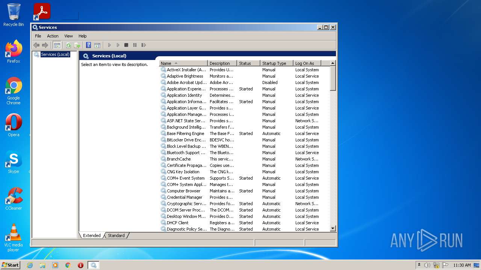The width and height of the screenshot is (481, 270).
Task: Click Internet Explorer icon in taskbar
Action: (x=30, y=265)
